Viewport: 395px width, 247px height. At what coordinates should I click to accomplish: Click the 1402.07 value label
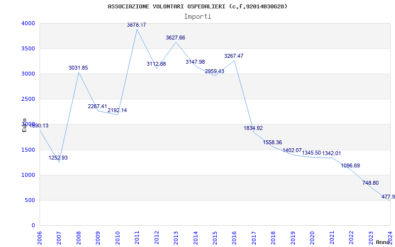coord(292,151)
